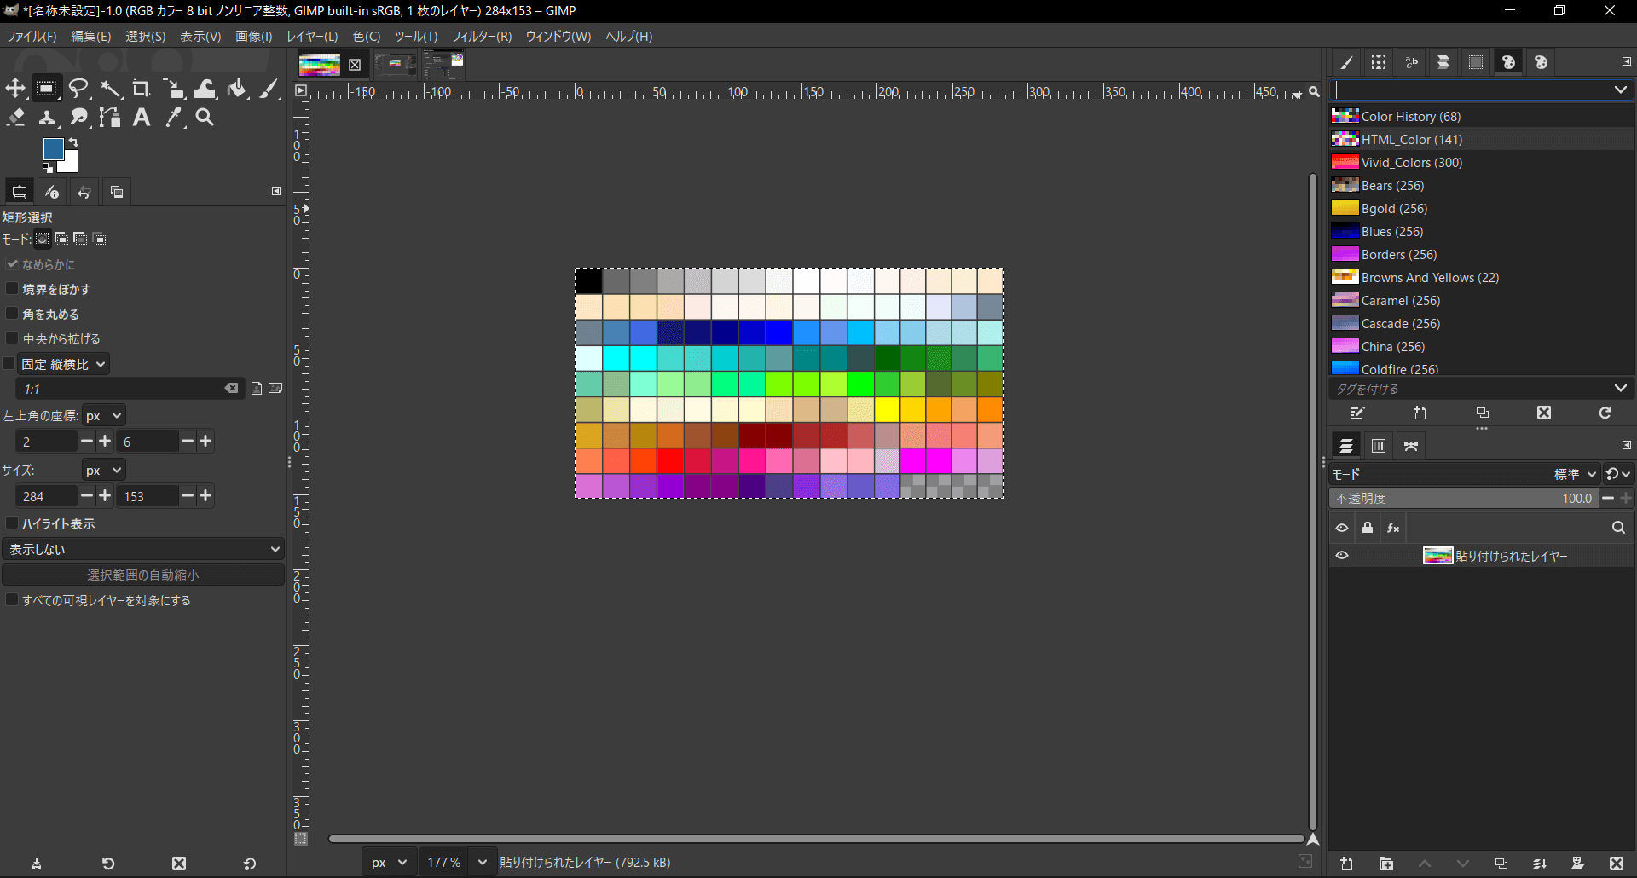Image resolution: width=1637 pixels, height=878 pixels.
Task: Open the size unit px dropdown
Action: click(104, 470)
